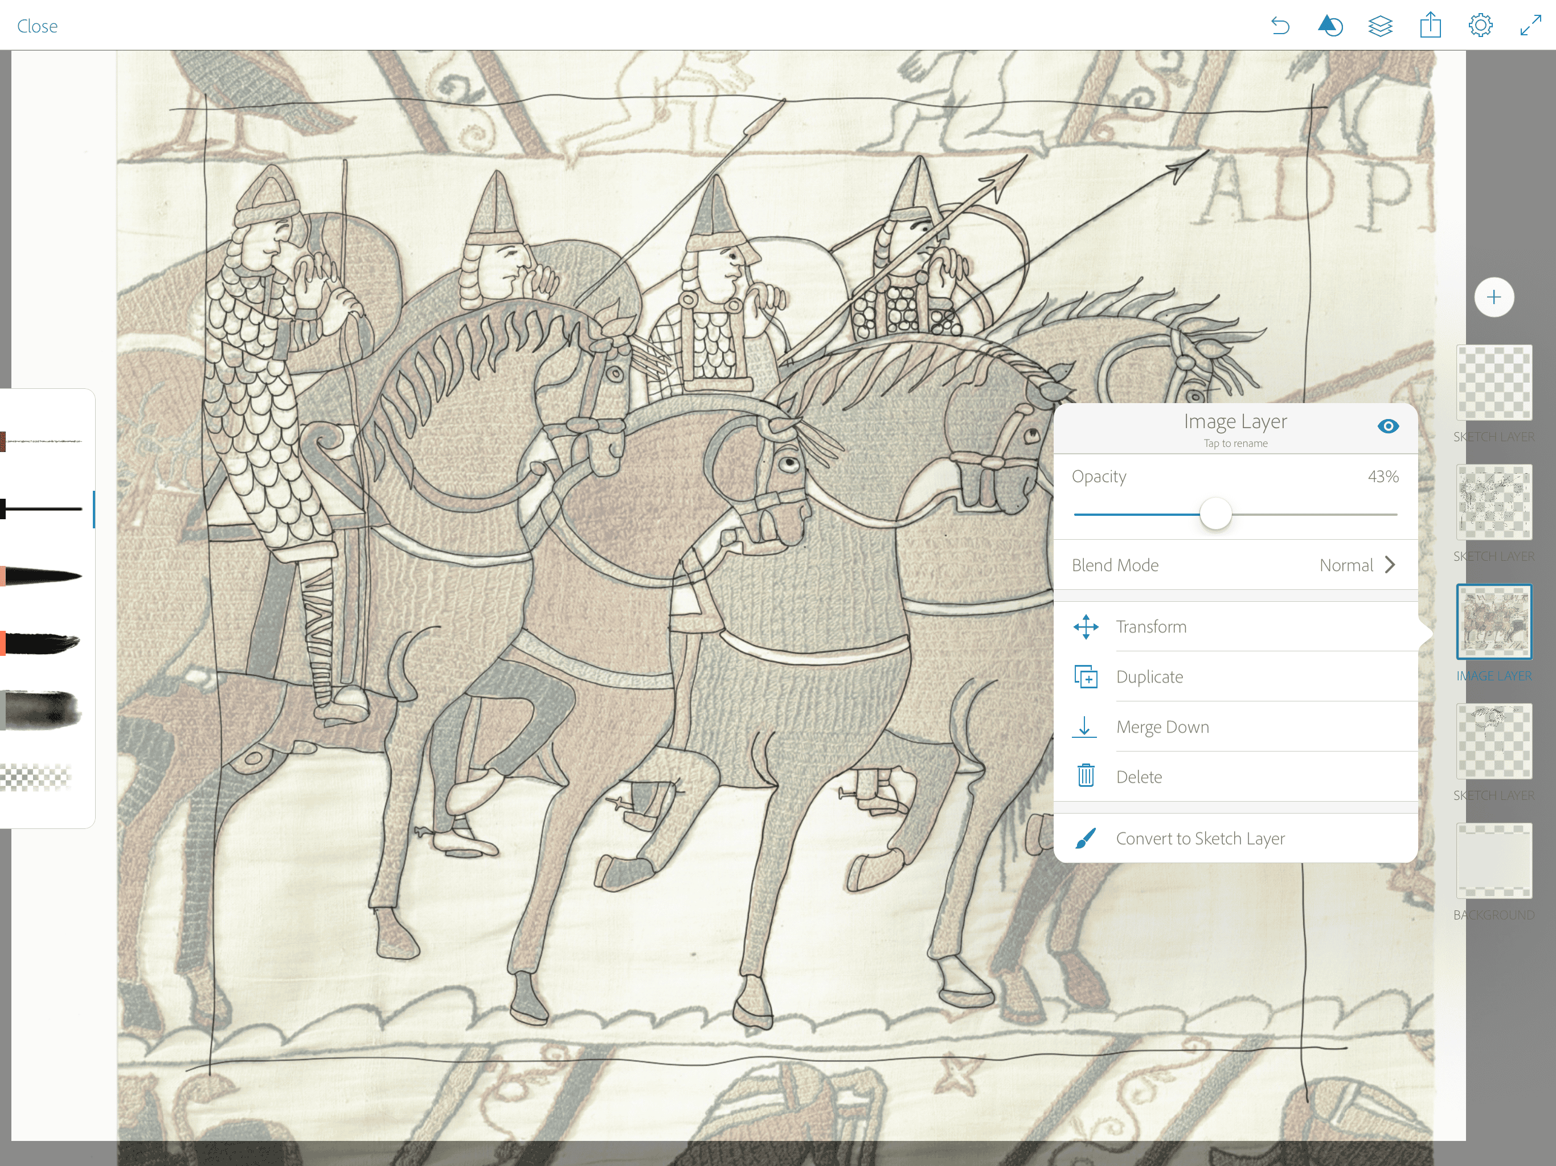This screenshot has height=1166, width=1556.
Task: Select the Background layer thumbnail
Action: [1494, 861]
